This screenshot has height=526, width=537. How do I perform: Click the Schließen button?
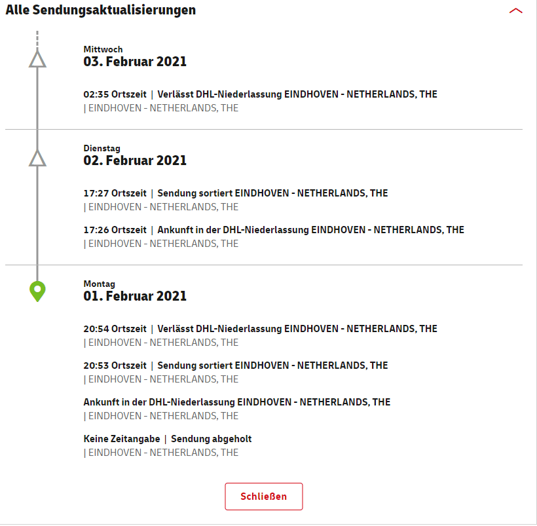(x=264, y=496)
